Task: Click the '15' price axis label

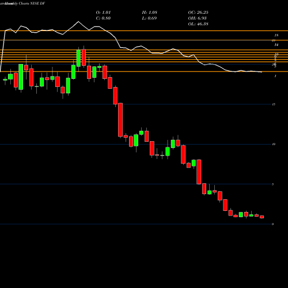Action: (x=274, y=104)
